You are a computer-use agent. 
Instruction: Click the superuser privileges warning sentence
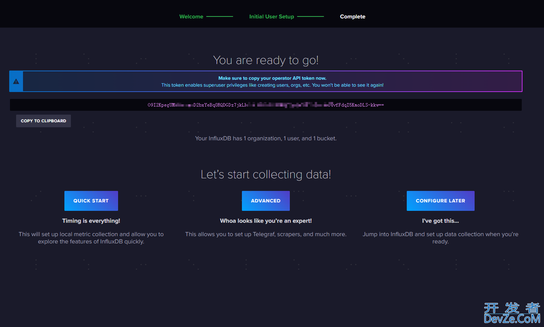click(x=272, y=85)
